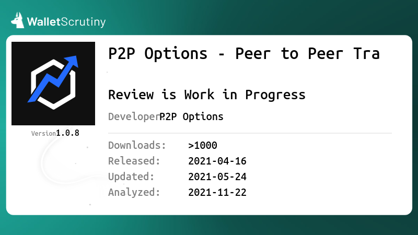Click the P2P Options app icon
Image resolution: width=418 pixels, height=235 pixels.
tap(53, 84)
